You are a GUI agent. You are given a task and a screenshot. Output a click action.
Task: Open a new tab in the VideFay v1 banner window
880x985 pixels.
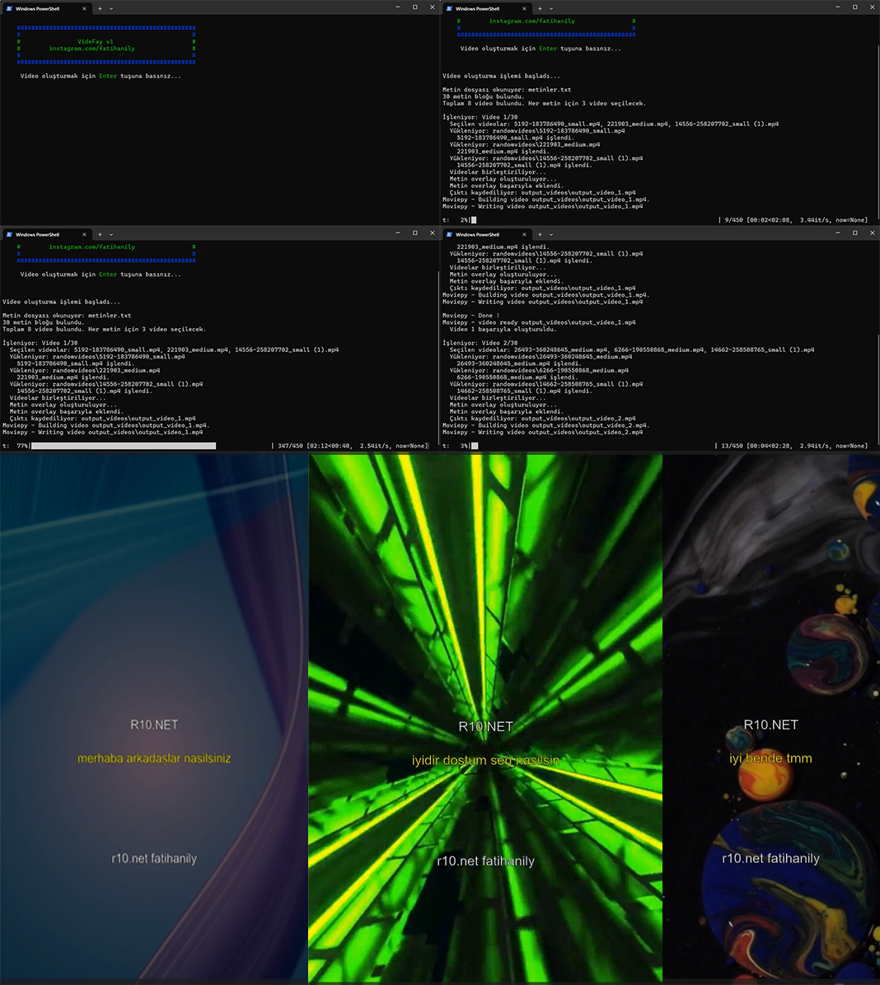100,9
